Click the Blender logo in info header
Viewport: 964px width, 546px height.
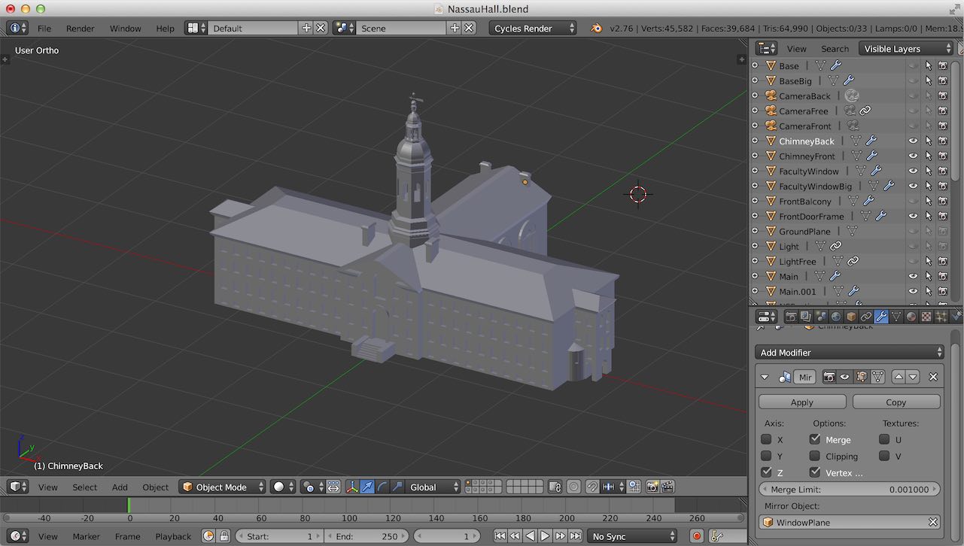pos(596,28)
